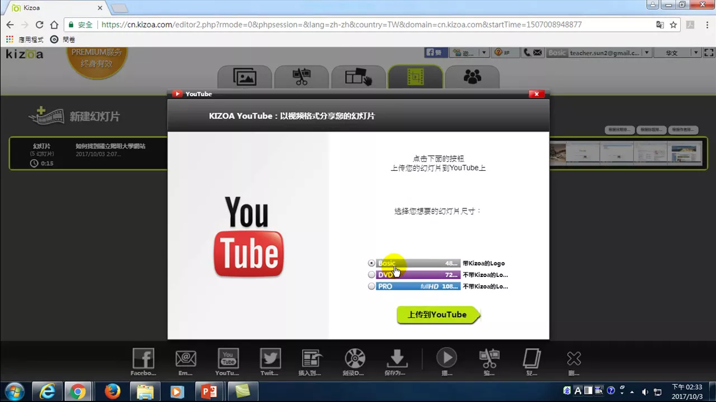The height and width of the screenshot is (402, 716).
Task: Click the 上传到YouTube upload button
Action: pos(438,315)
